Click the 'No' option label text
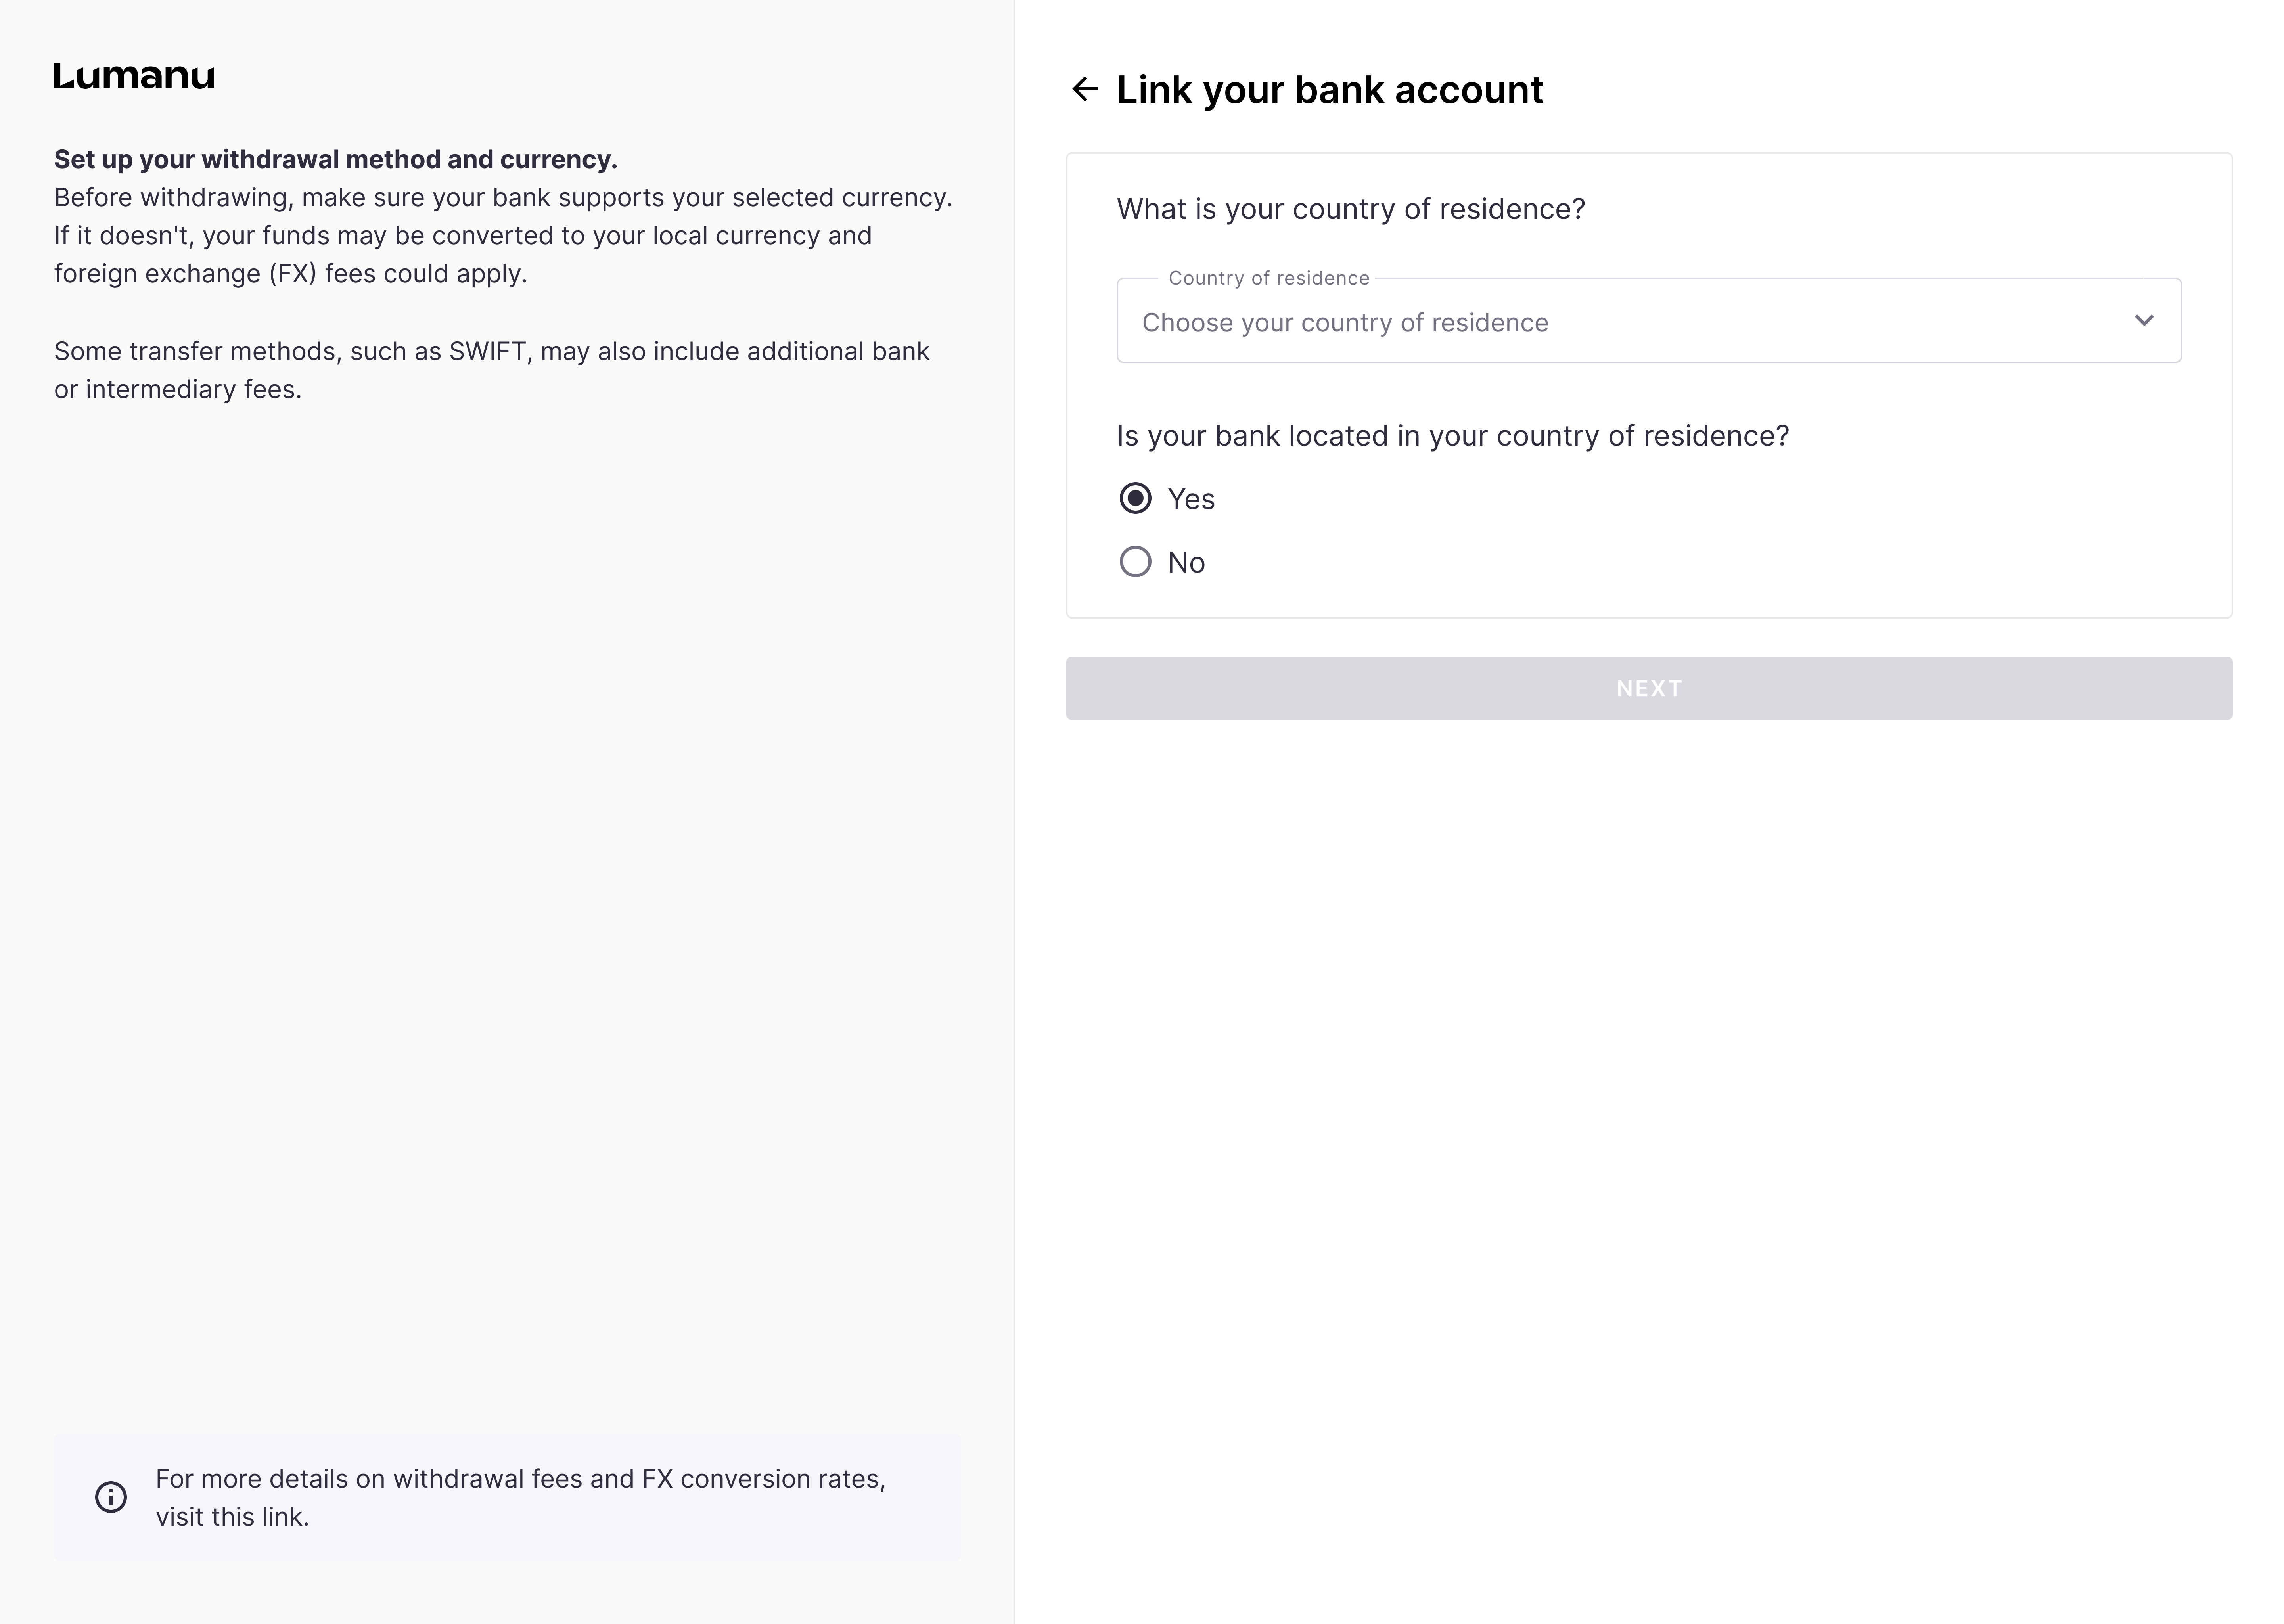The image size is (2284, 1624). 1186,563
